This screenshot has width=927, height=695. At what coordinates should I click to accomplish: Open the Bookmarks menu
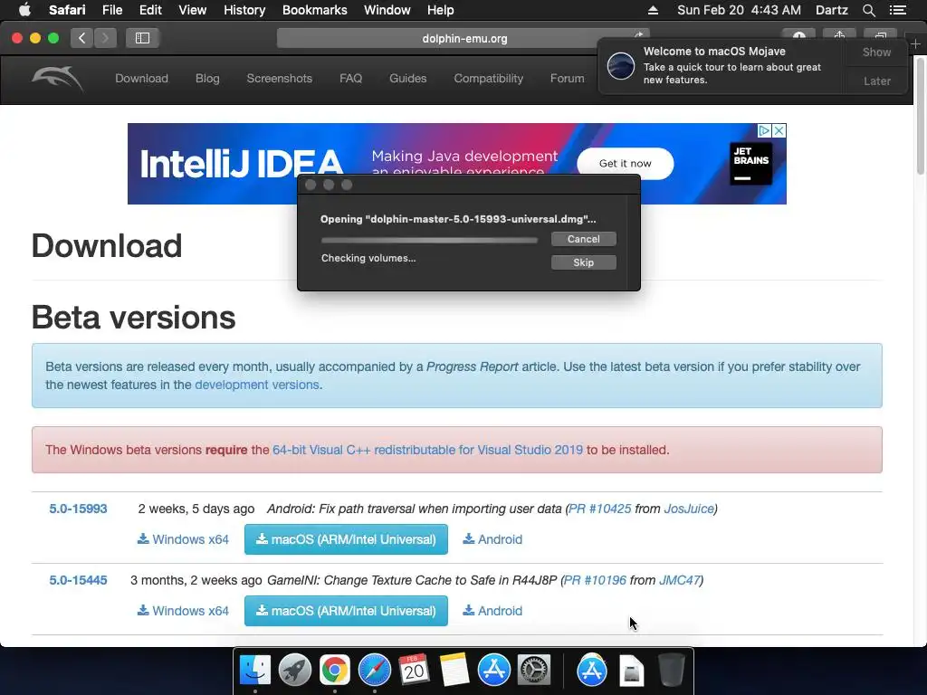coord(314,10)
